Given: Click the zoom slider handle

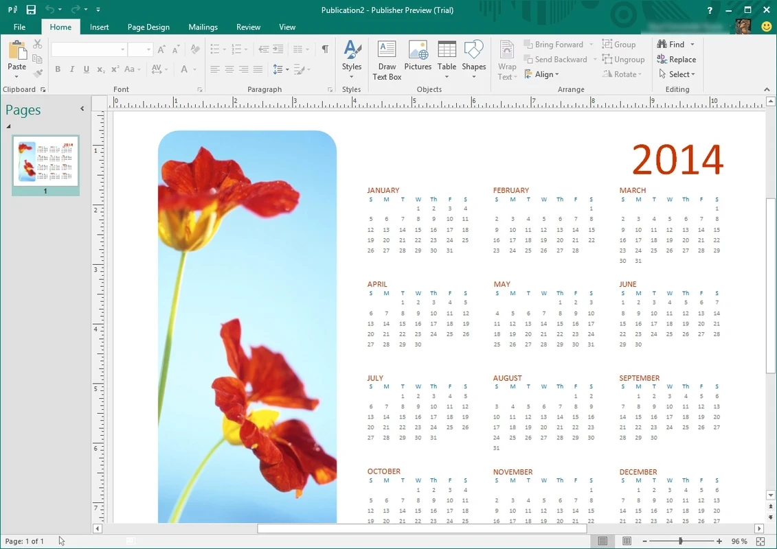Looking at the screenshot, I should [680, 541].
